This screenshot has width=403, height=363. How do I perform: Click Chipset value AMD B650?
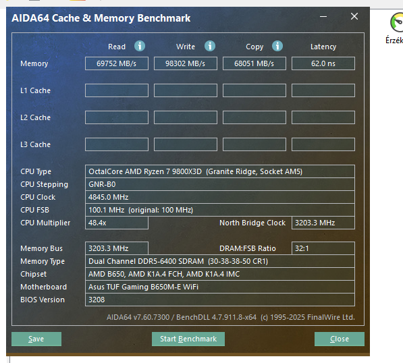coord(220,274)
